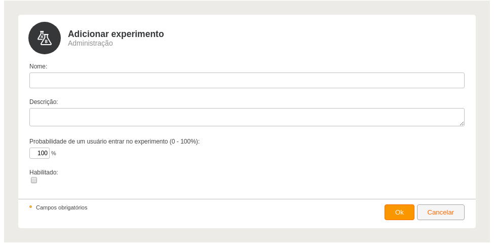Click the Nome label
This screenshot has width=494, height=247.
pyautogui.click(x=38, y=66)
